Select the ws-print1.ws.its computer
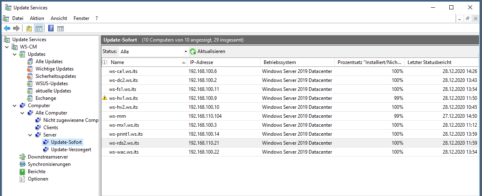Screen dimensions: 482x196 [x=290, y=134]
